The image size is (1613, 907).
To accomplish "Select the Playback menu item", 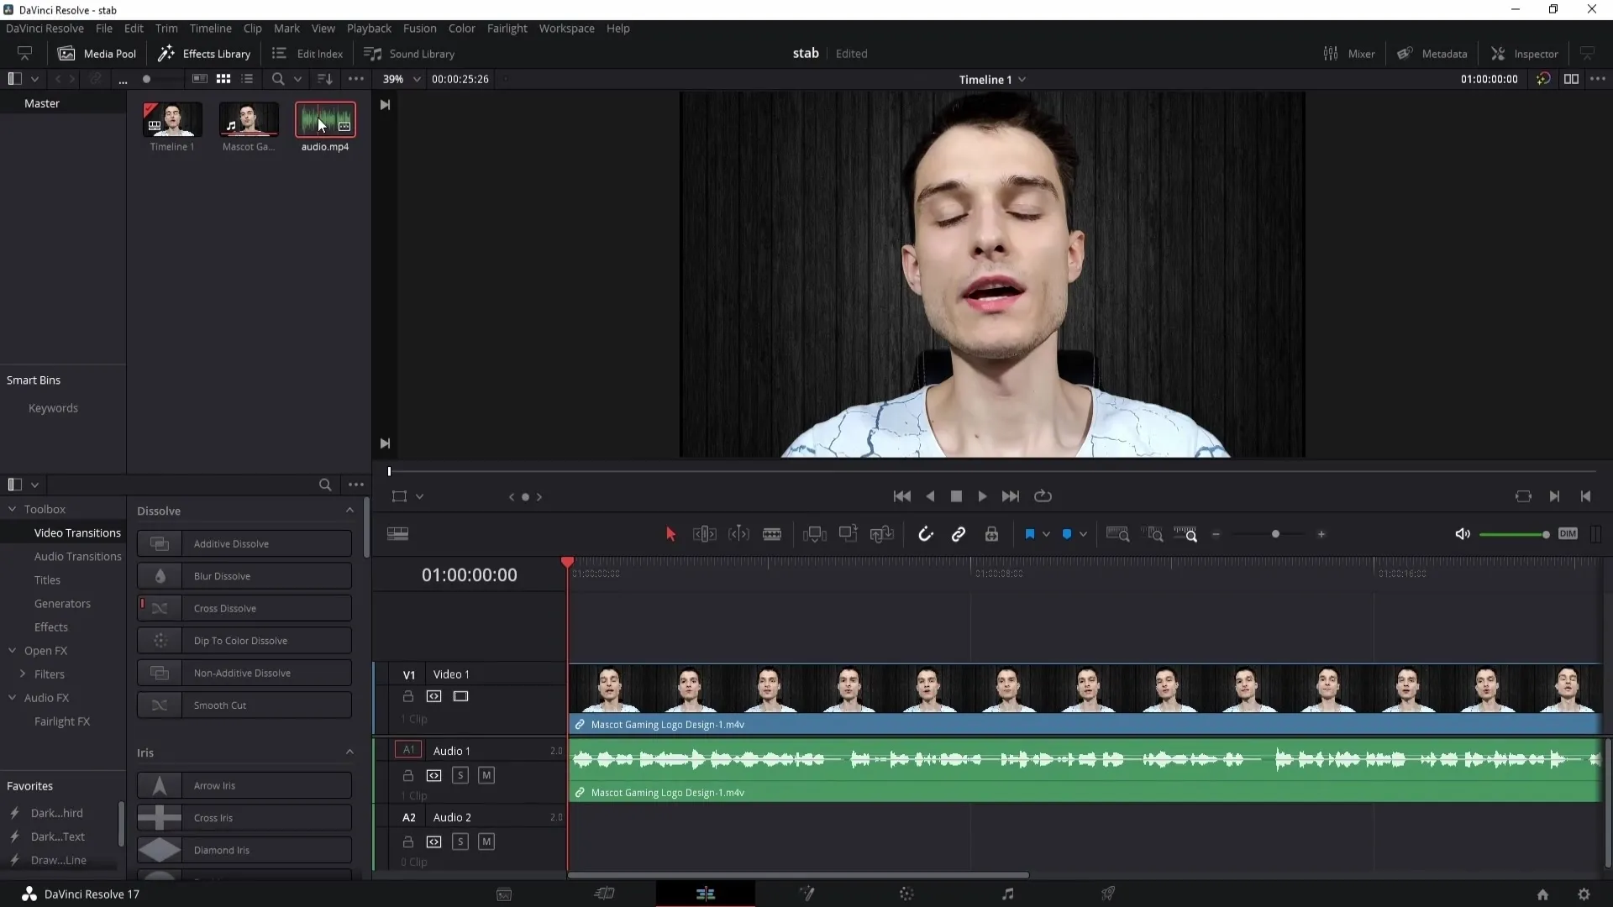I will point(370,28).
